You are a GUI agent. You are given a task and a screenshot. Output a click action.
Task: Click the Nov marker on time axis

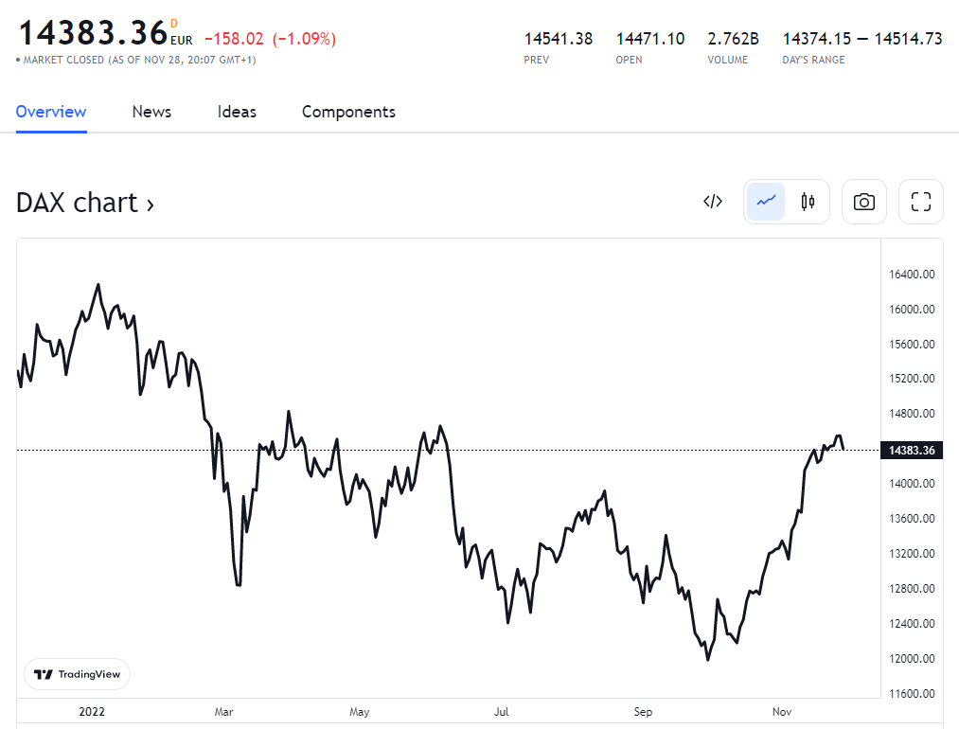782,711
